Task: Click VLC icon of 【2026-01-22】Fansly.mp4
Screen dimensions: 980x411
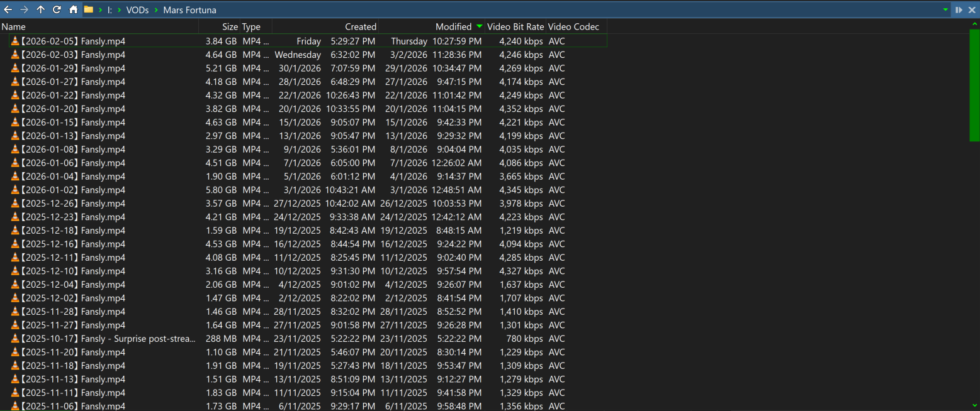Action: [x=15, y=95]
